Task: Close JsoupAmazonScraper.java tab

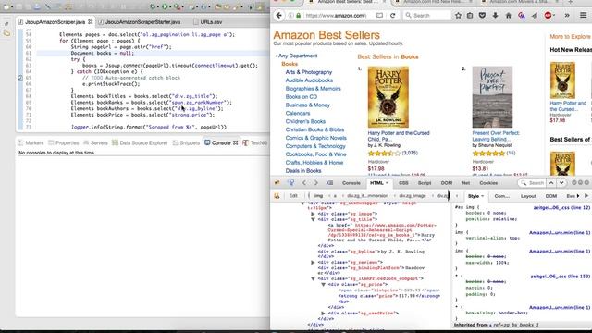Action: pyautogui.click(x=91, y=22)
